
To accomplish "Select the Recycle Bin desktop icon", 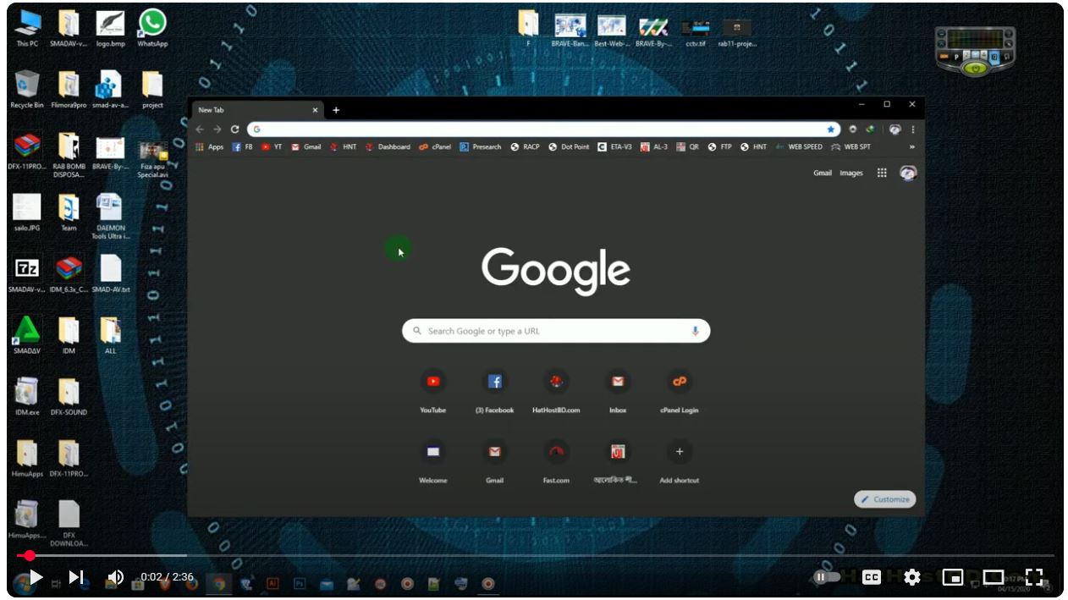I will pyautogui.click(x=27, y=90).
